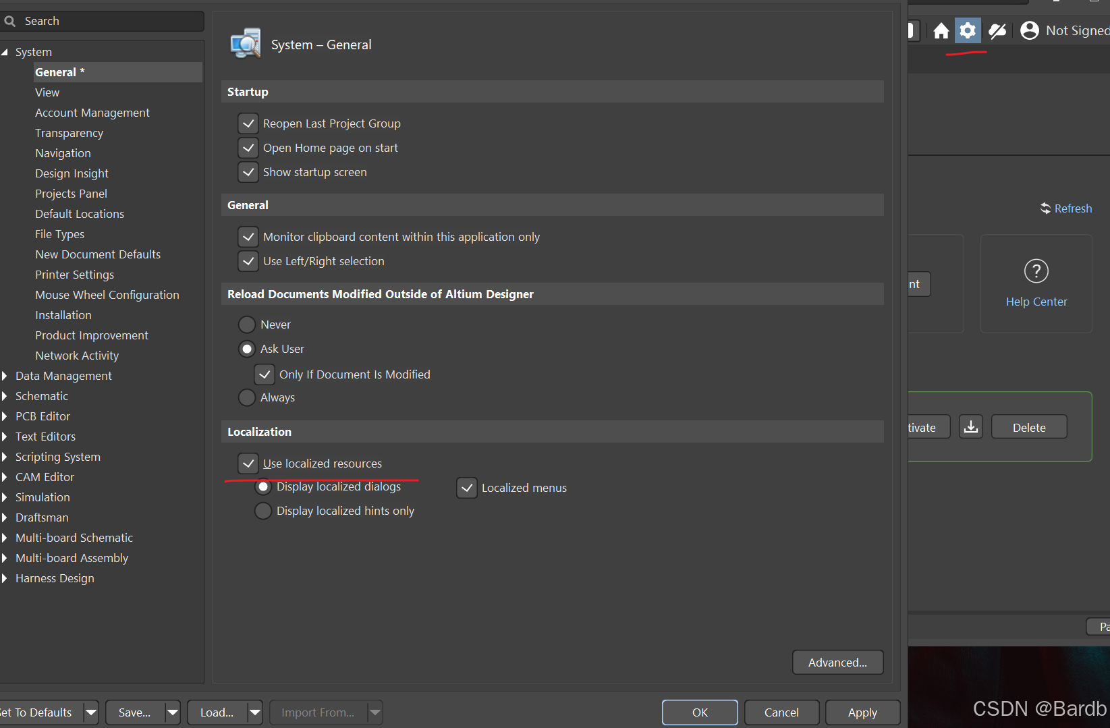Expand the Scripting System category
Screen dimensions: 1110x728
point(5,457)
